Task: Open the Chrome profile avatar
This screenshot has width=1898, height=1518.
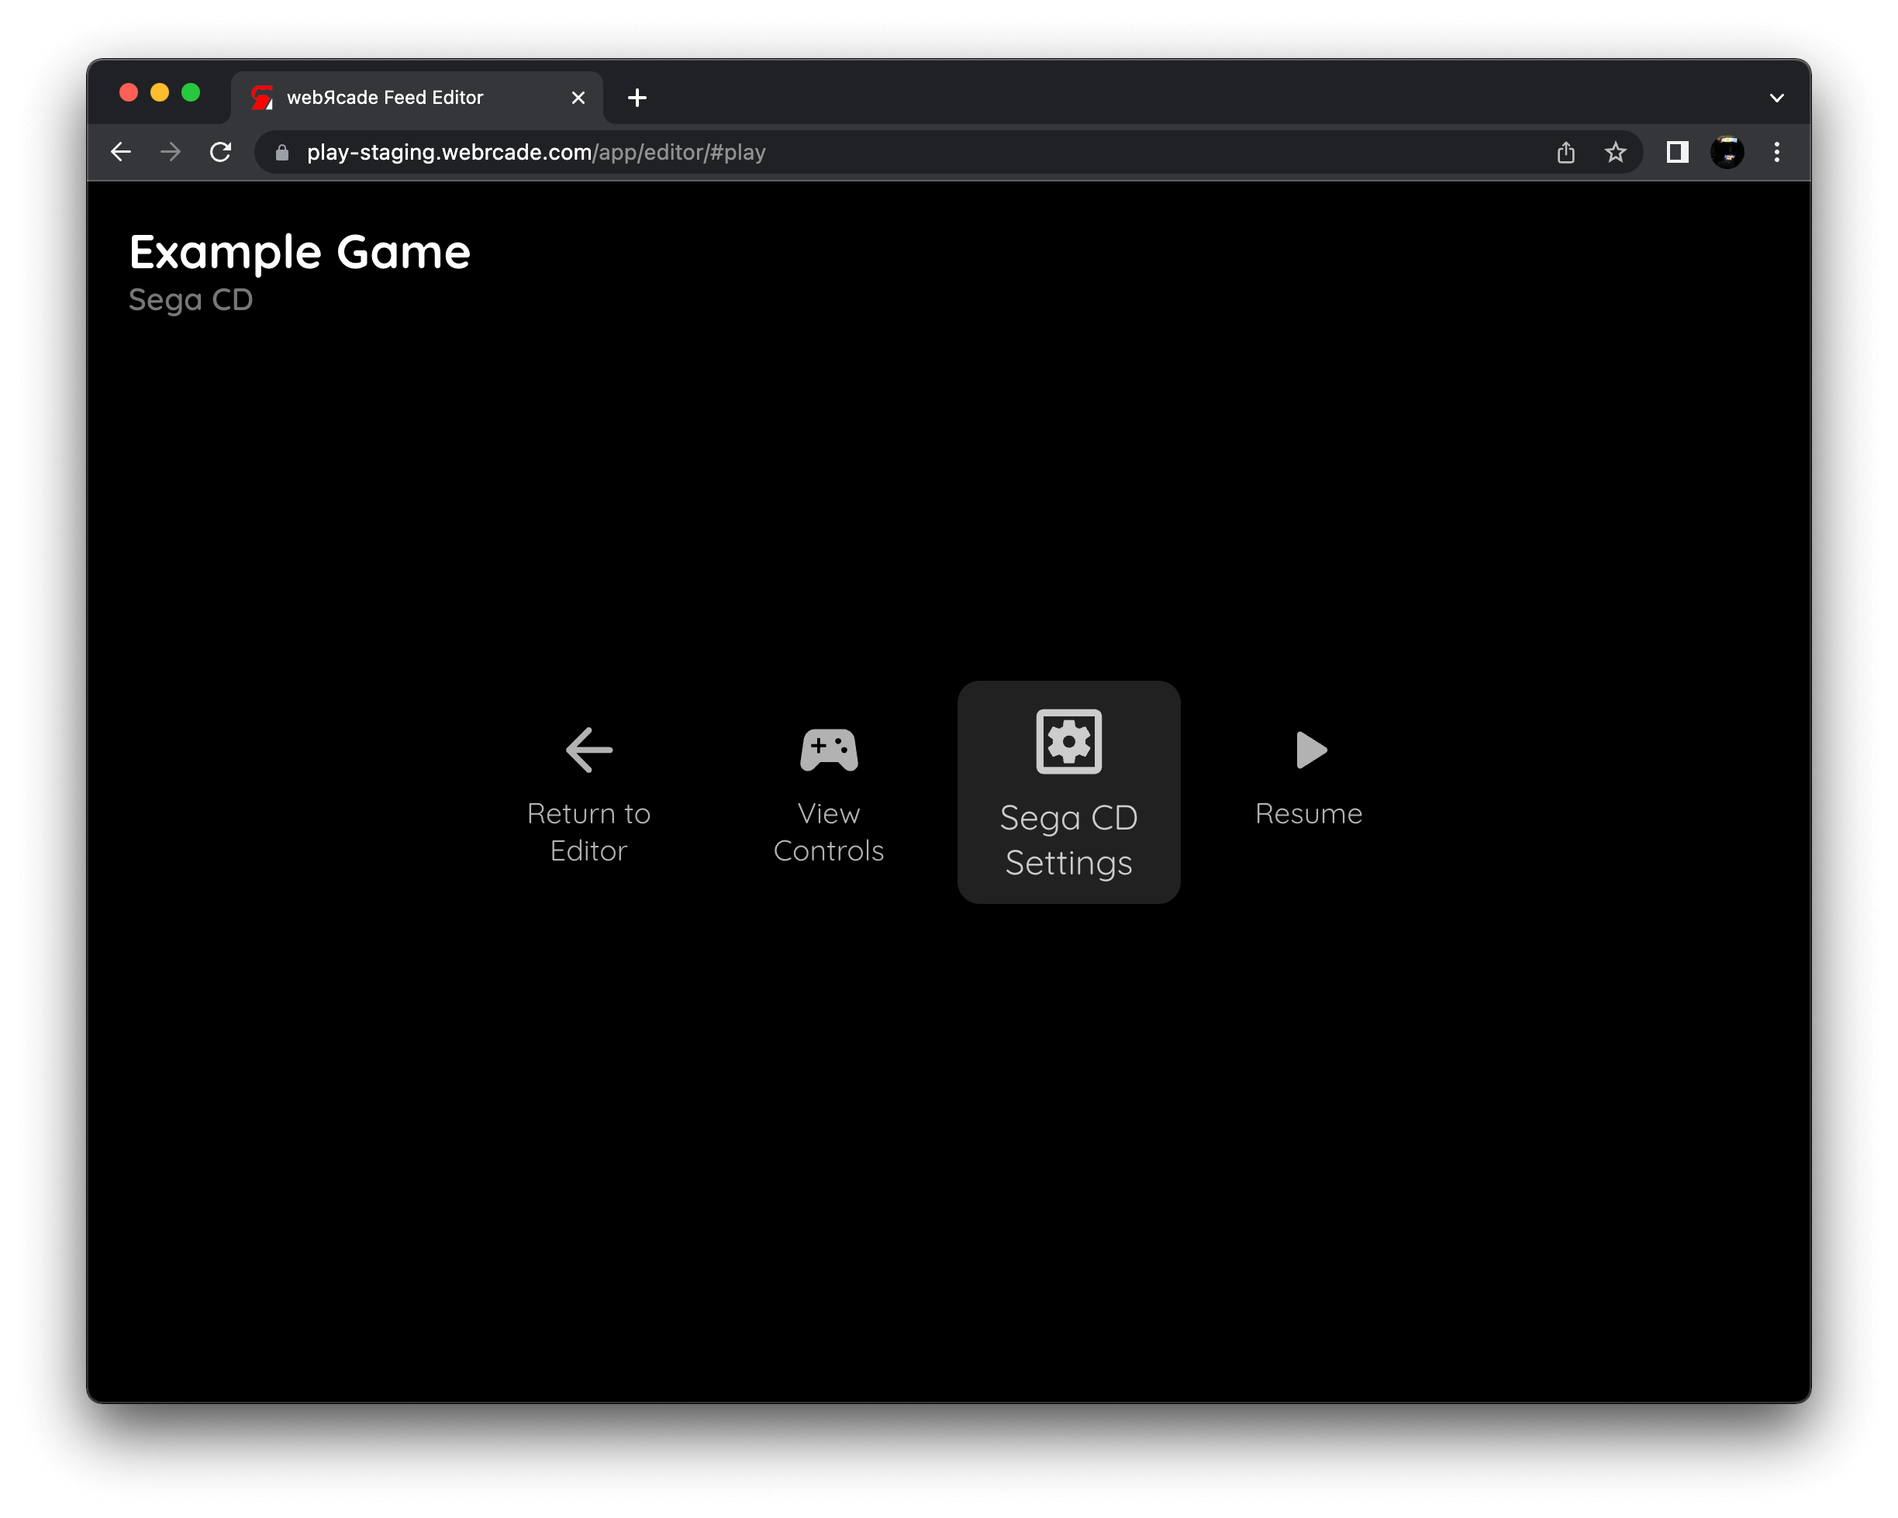Action: click(1727, 152)
